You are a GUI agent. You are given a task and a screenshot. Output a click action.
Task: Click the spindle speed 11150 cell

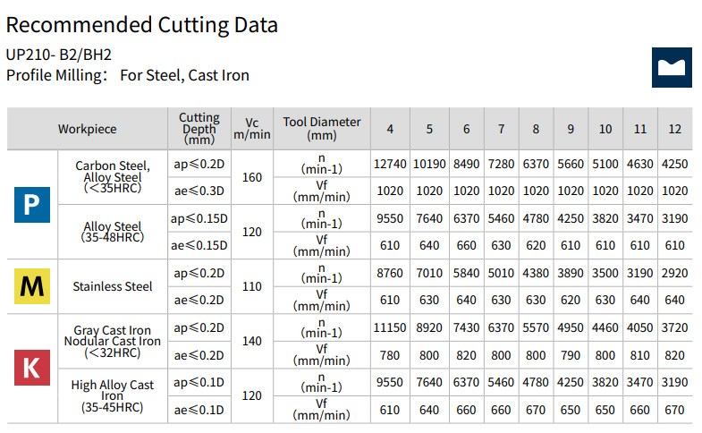(x=390, y=327)
